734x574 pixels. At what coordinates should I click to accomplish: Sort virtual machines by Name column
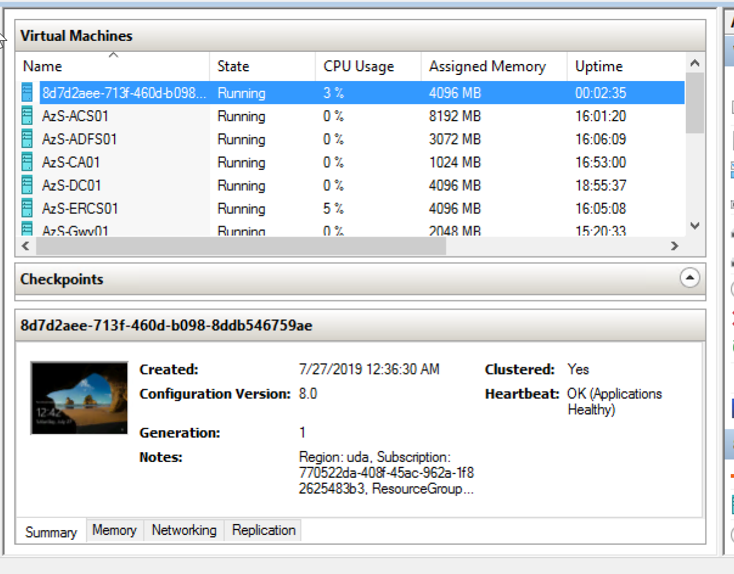[x=113, y=66]
